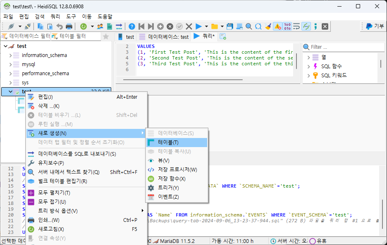Choose 저장 프로시저(W) from submenu
Image resolution: width=387 pixels, height=245 pixels.
pyautogui.click(x=177, y=170)
